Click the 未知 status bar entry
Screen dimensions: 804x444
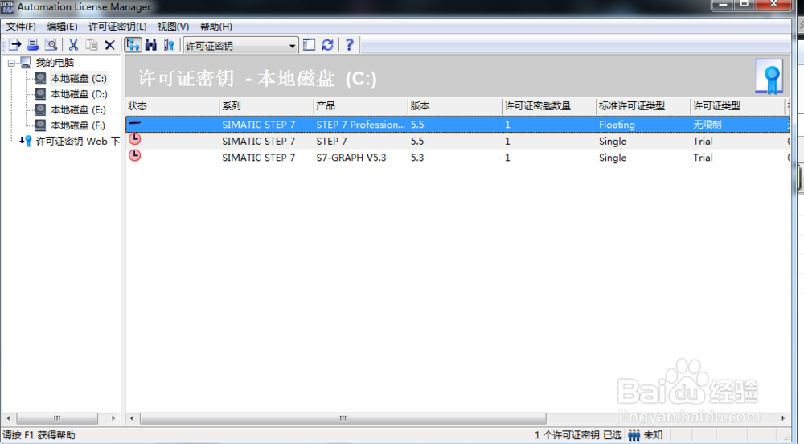653,435
